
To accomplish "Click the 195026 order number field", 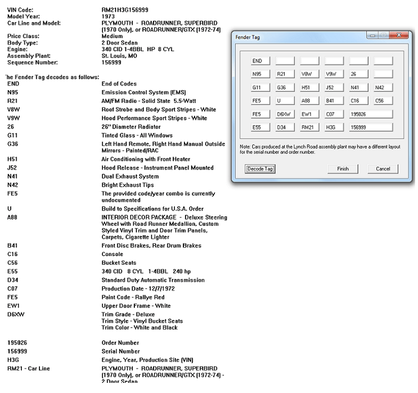I will click(371, 114).
